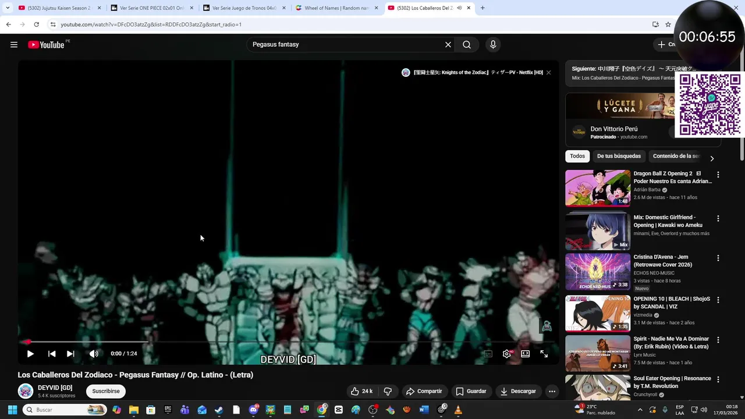Image resolution: width=745 pixels, height=419 pixels.
Task: Download the video via Descargar
Action: pos(518,391)
